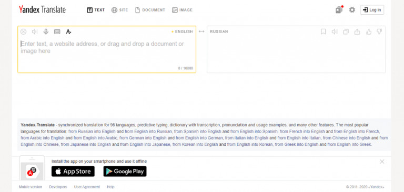Screen dimensions: 404x192
Task: Open 'from Korean into English' link
Action: pos(195,144)
